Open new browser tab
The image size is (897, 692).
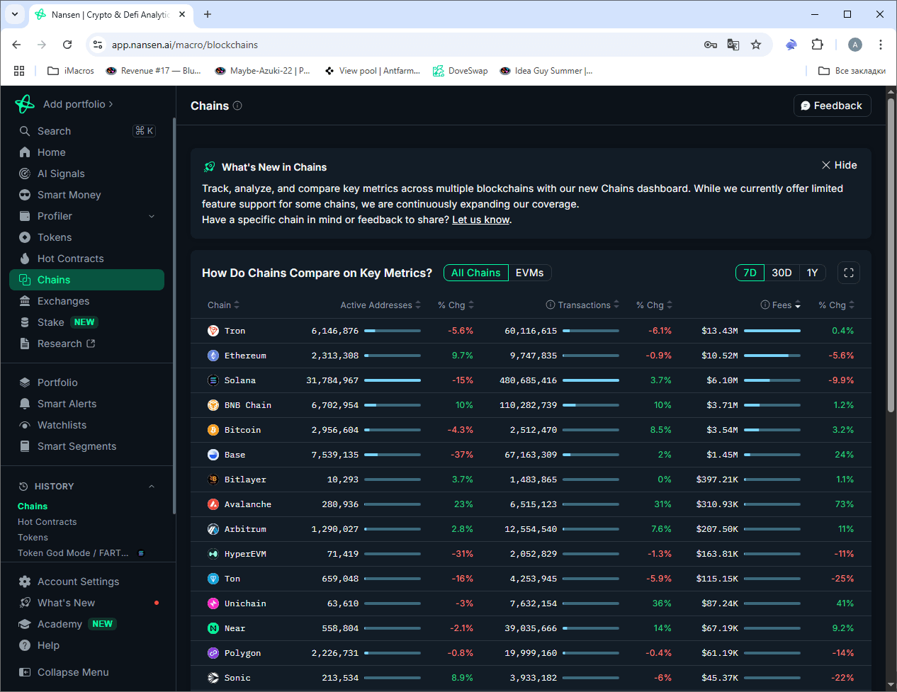click(x=208, y=14)
